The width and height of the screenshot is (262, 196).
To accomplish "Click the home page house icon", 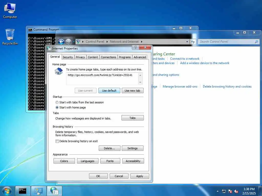I will 59,71.
